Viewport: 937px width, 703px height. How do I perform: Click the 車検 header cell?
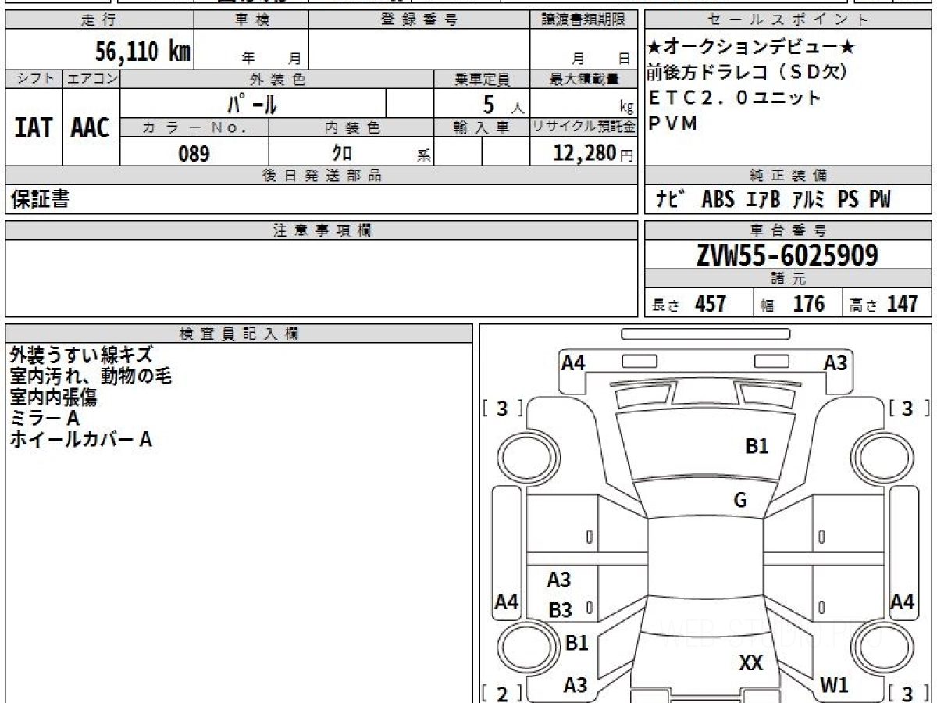point(251,20)
